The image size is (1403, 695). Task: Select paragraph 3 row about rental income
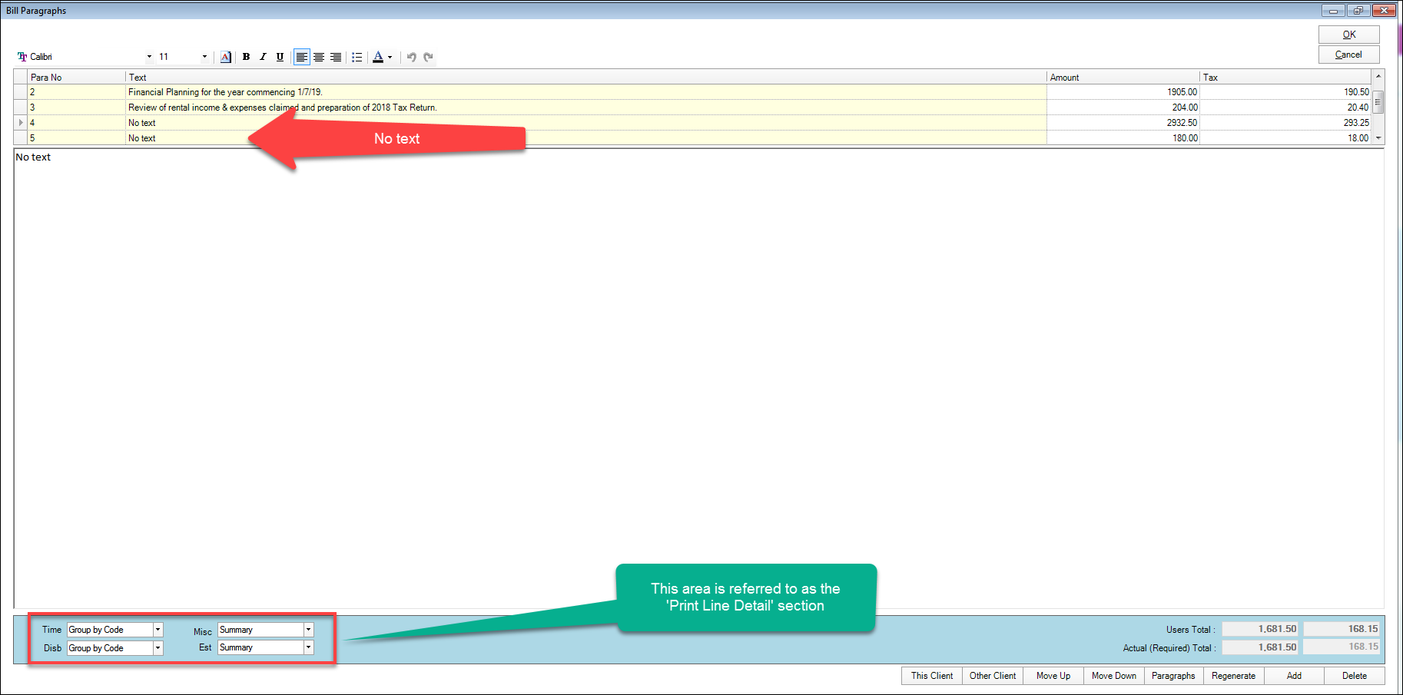click(307, 108)
